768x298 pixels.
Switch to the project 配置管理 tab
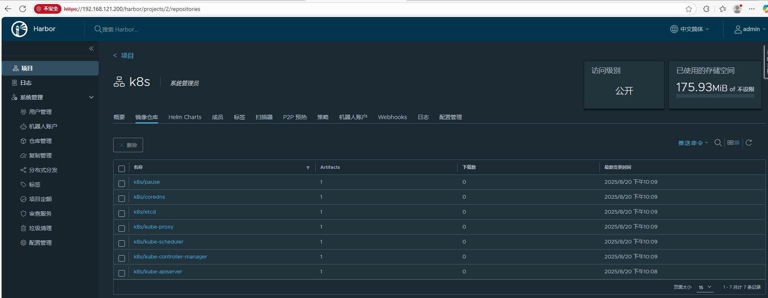click(x=451, y=117)
